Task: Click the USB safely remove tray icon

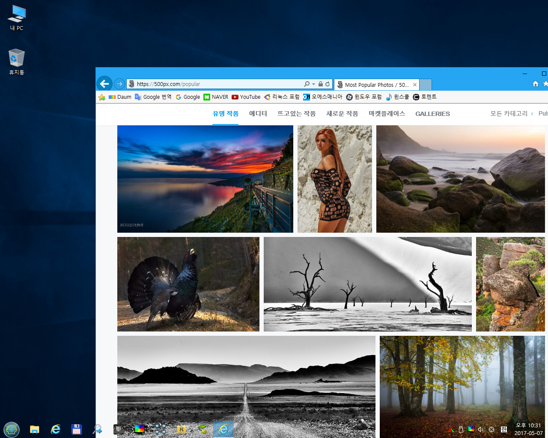Action: tap(461, 429)
